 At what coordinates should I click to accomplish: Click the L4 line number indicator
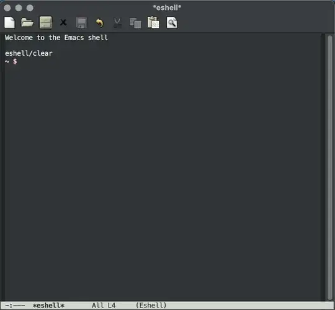[x=112, y=306]
